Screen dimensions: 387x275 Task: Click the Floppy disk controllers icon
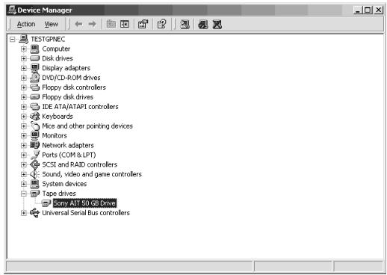34,87
